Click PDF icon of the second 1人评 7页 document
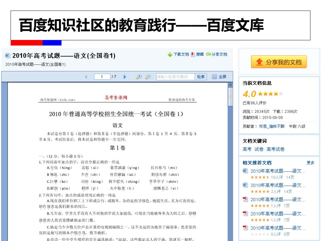The width and height of the screenshot is (321, 241). [x=245, y=213]
